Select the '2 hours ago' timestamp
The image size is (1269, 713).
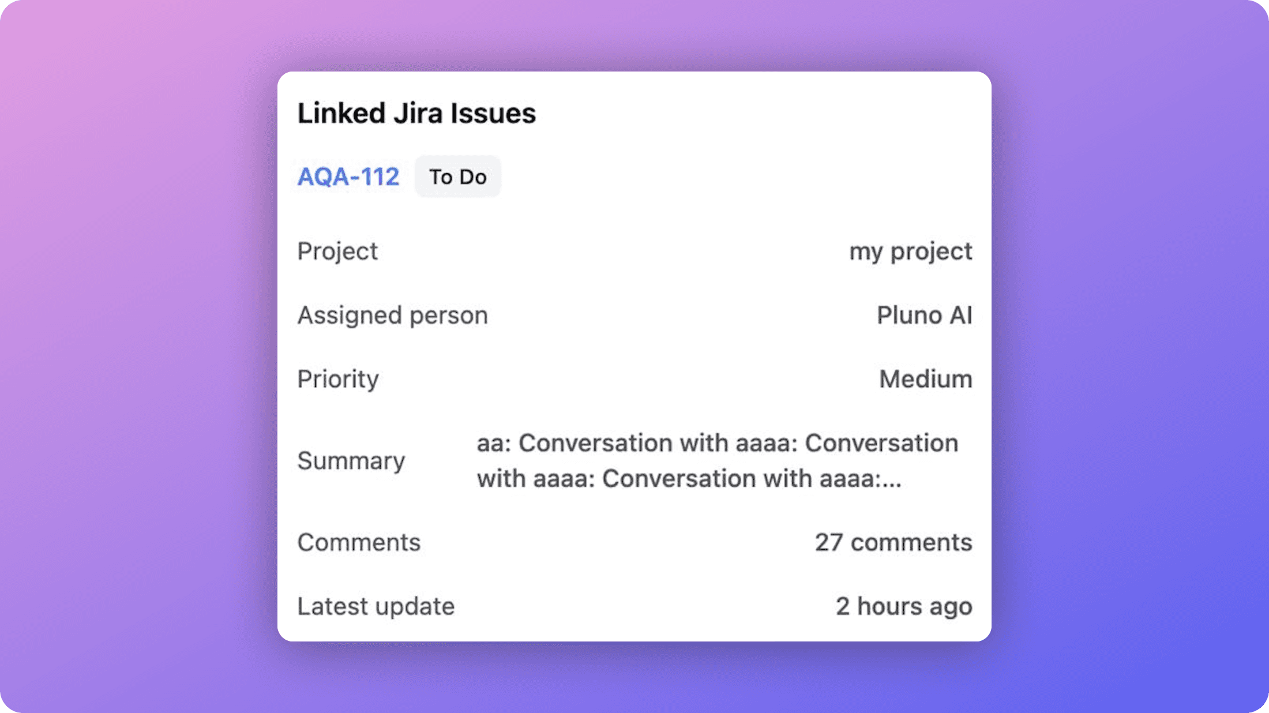[x=904, y=606]
